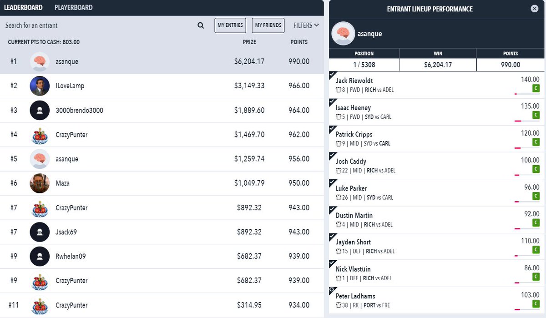Click the Prize column header
The height and width of the screenshot is (318, 546).
(249, 42)
